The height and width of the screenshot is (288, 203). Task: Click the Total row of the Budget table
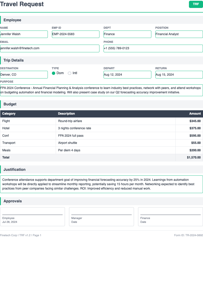(x=101, y=157)
